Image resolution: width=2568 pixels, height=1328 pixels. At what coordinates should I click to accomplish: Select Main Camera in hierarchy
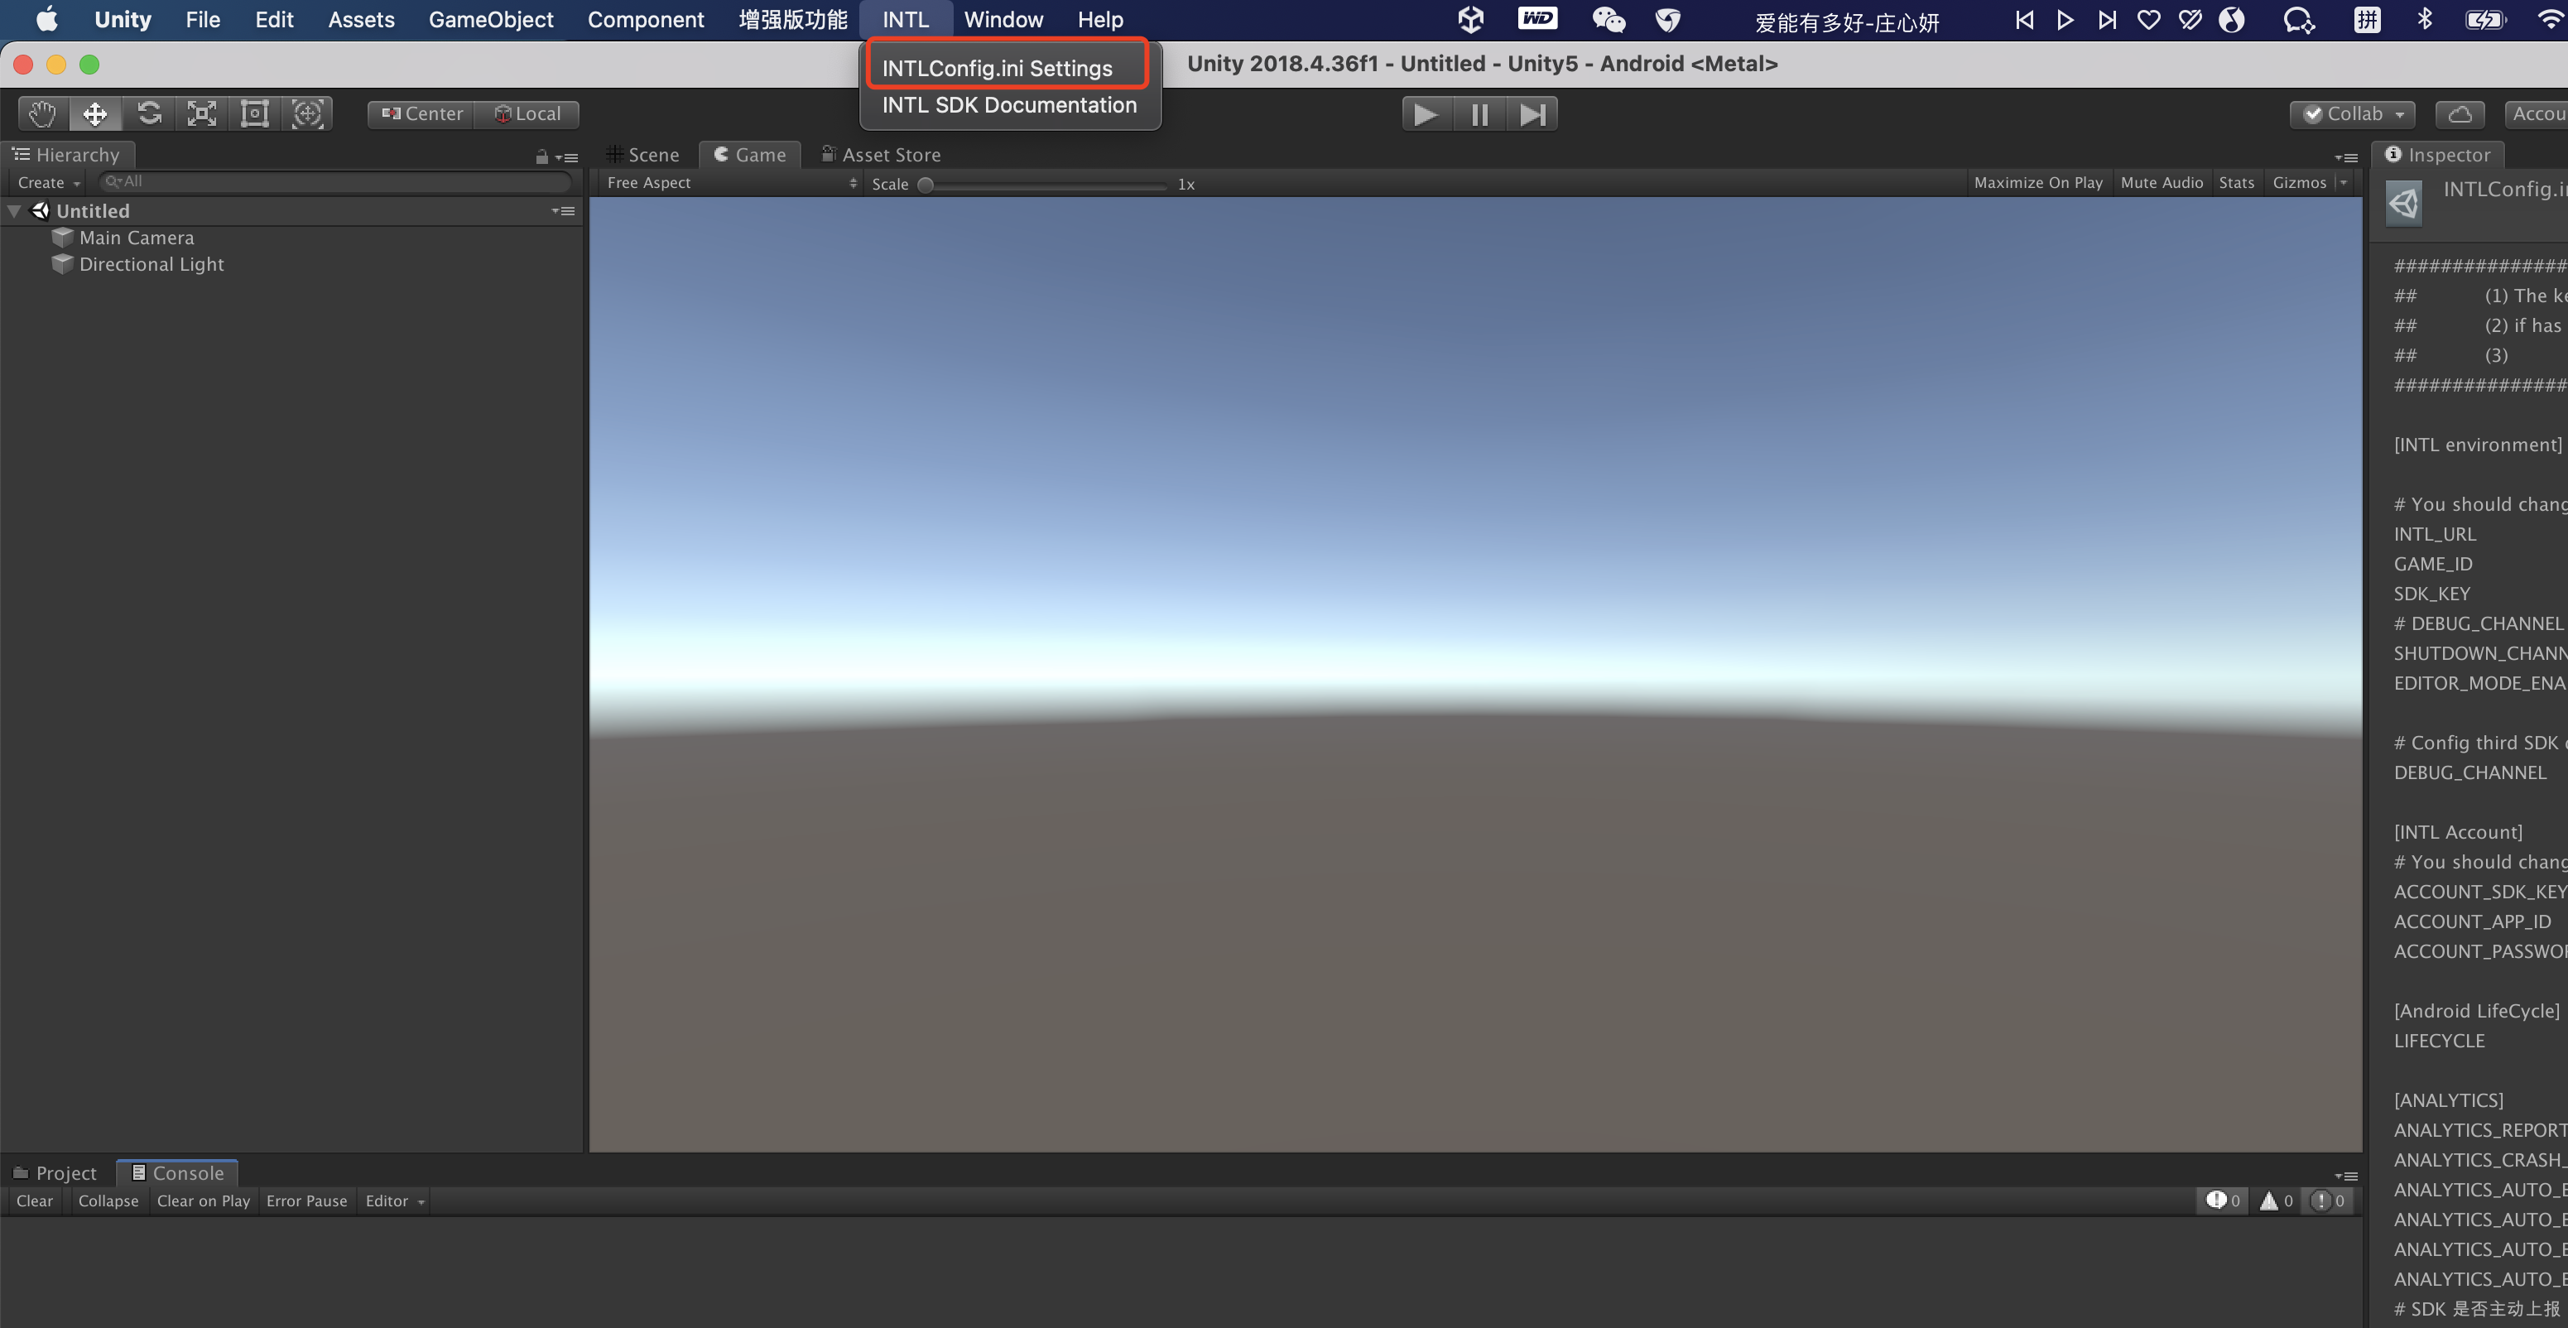(136, 235)
